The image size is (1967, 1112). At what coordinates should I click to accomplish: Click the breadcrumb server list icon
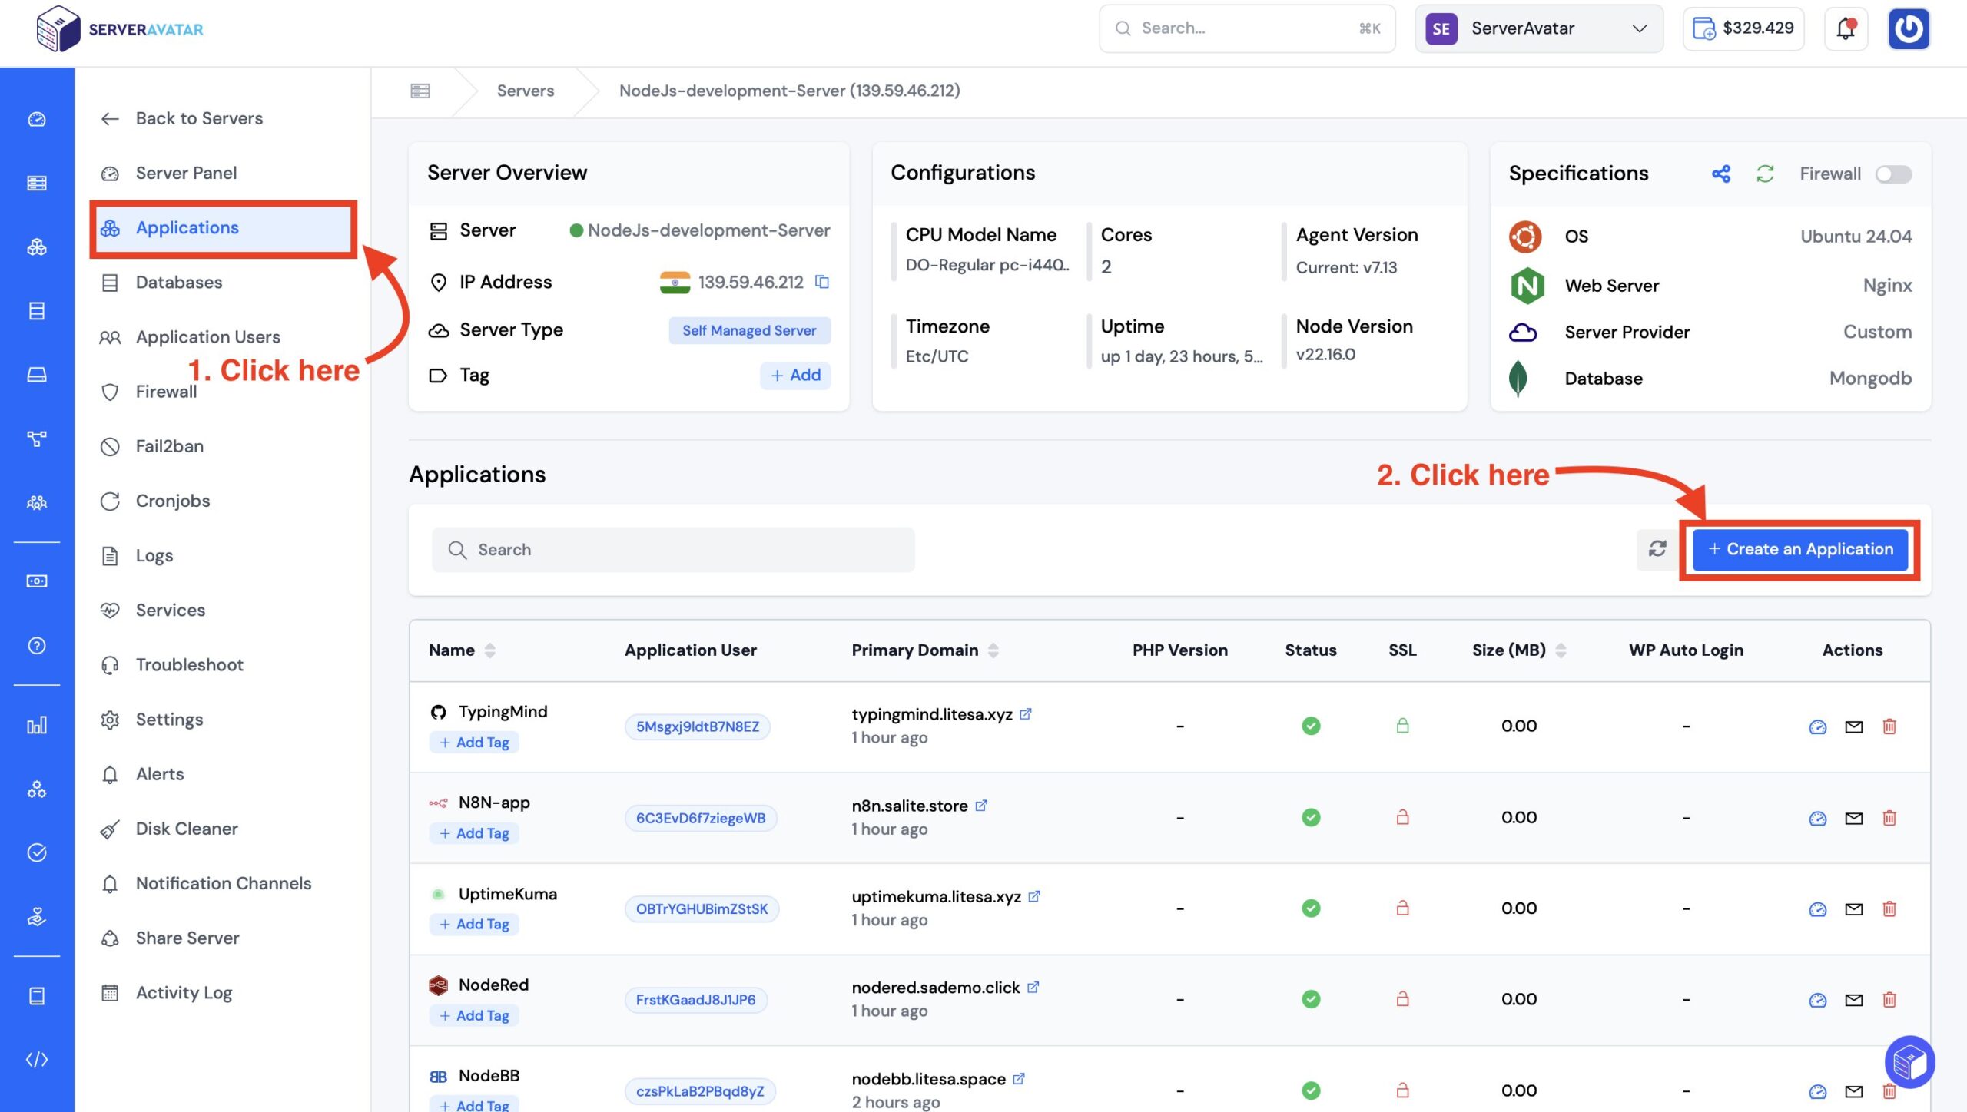point(420,91)
